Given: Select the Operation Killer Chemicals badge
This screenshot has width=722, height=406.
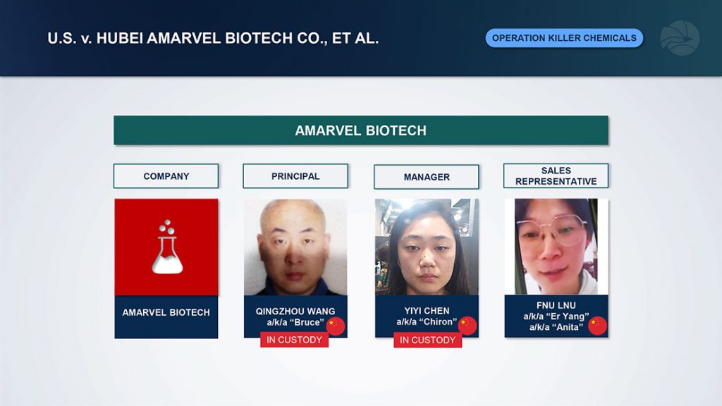Looking at the screenshot, I should pyautogui.click(x=564, y=38).
